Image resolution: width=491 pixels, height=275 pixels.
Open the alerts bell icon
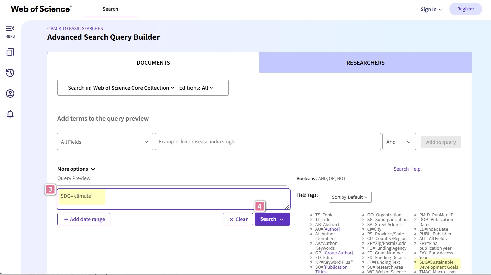pos(10,114)
